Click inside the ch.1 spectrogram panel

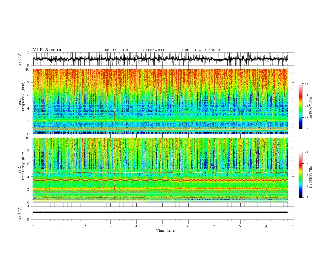[160, 101]
